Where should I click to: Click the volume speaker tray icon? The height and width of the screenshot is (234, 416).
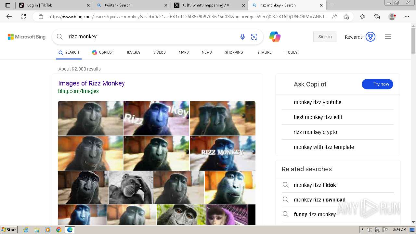370,230
